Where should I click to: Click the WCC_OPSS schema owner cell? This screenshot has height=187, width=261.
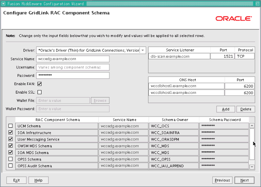point(174,159)
